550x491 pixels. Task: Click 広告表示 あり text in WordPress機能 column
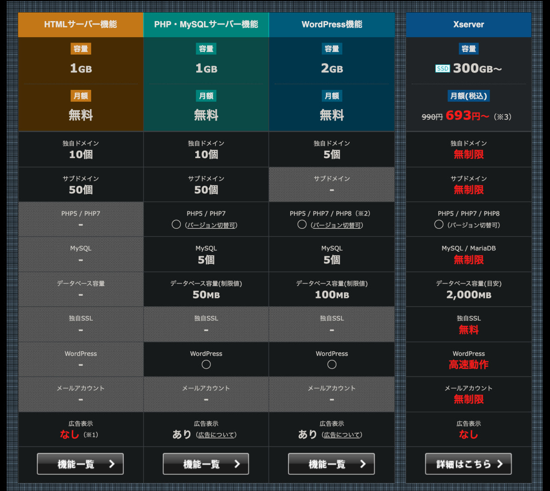308,434
